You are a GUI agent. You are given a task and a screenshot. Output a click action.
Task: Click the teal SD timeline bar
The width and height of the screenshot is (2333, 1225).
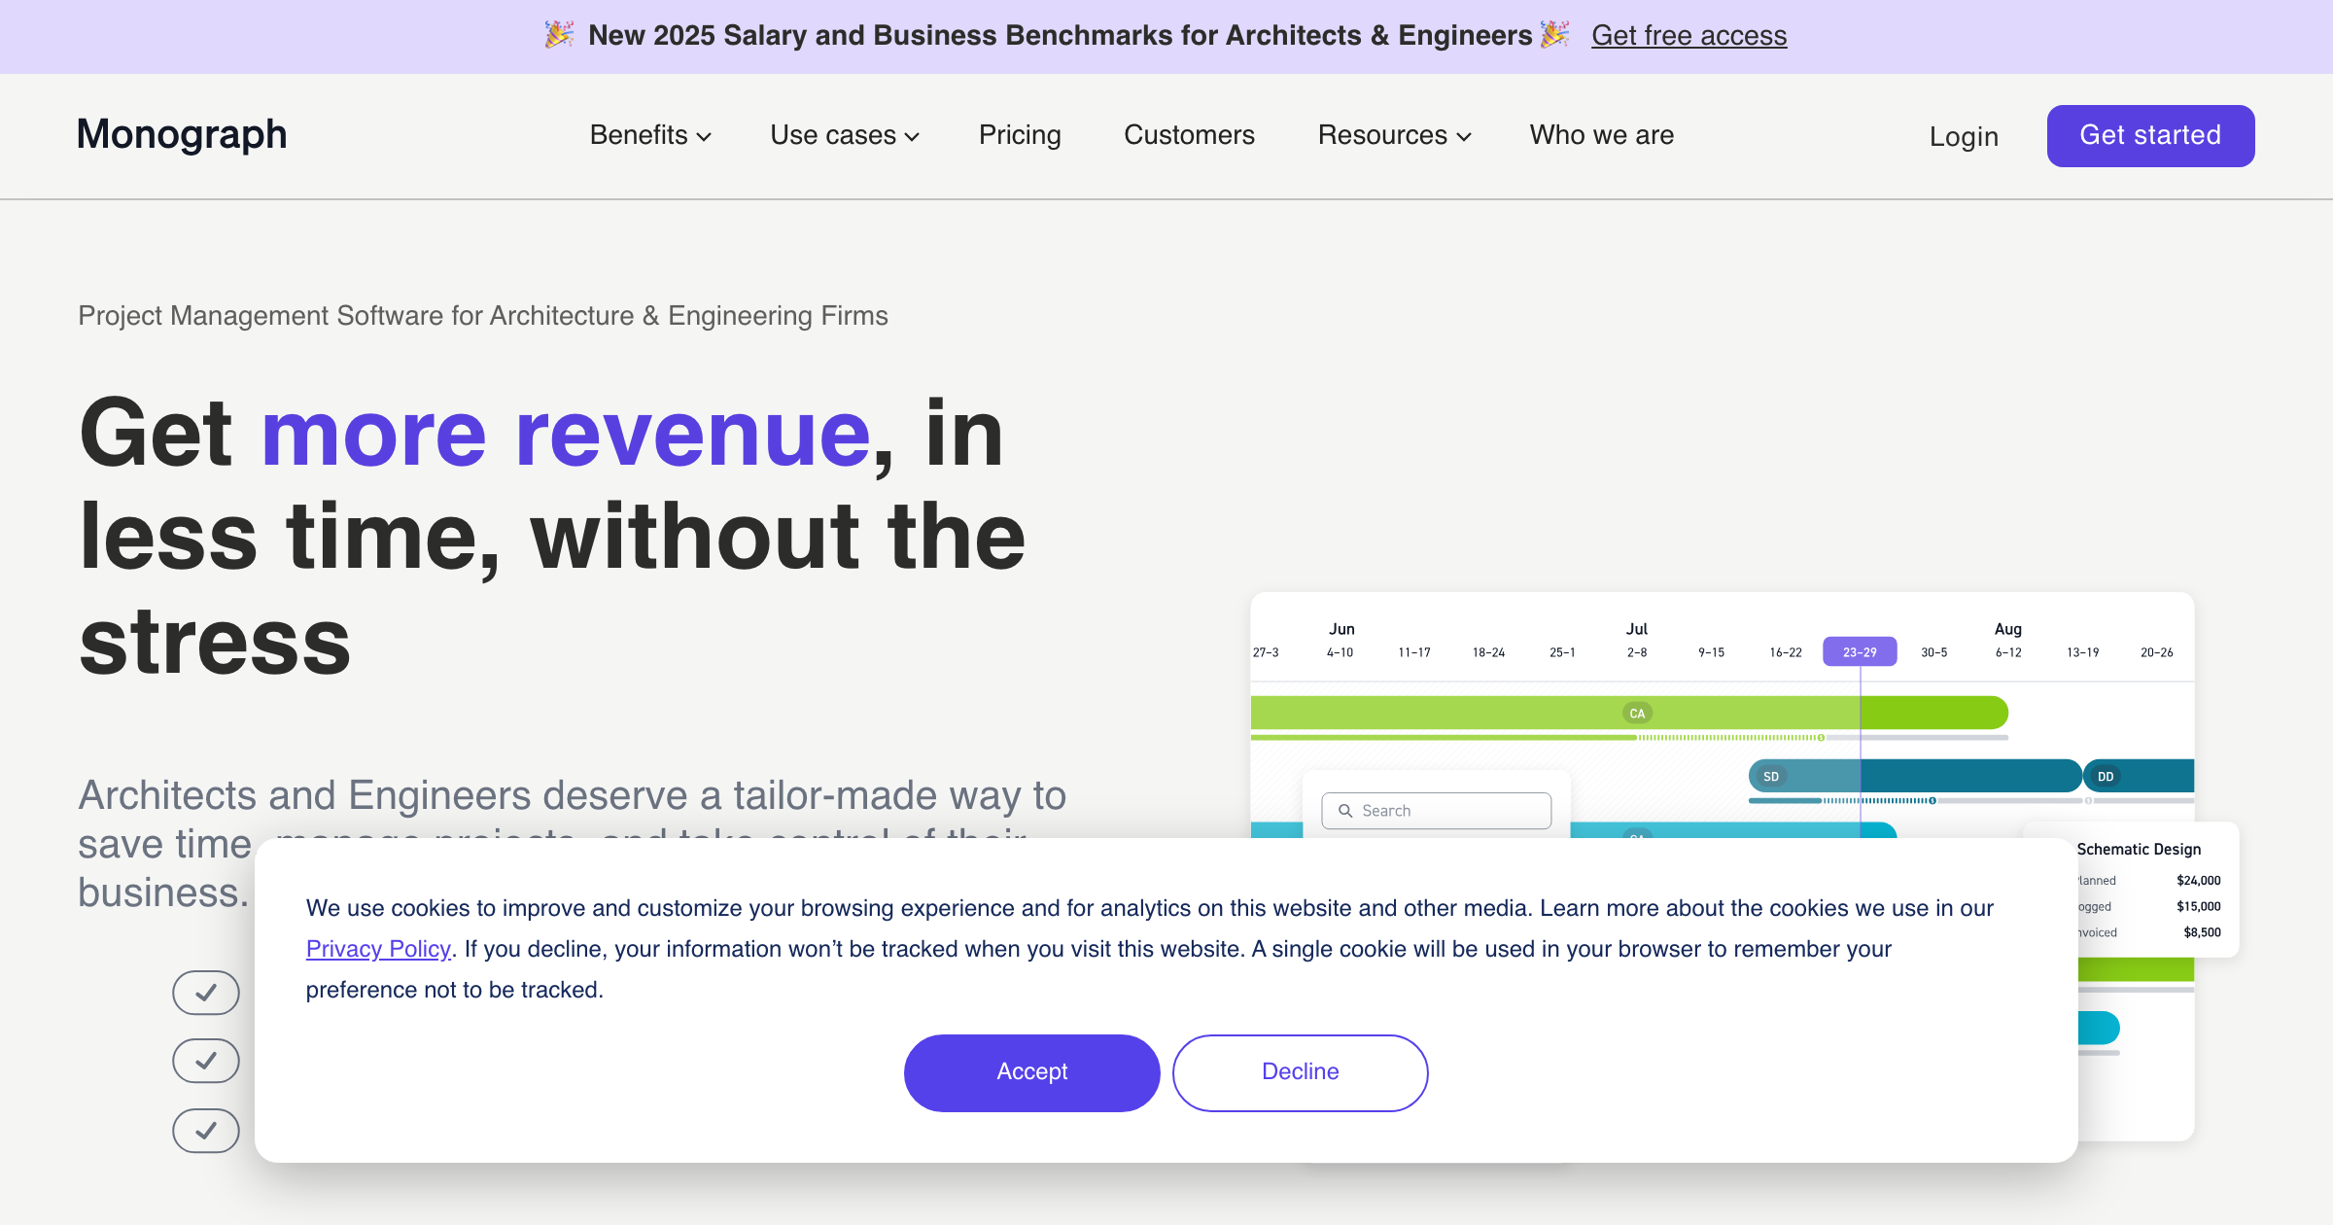tap(1915, 776)
